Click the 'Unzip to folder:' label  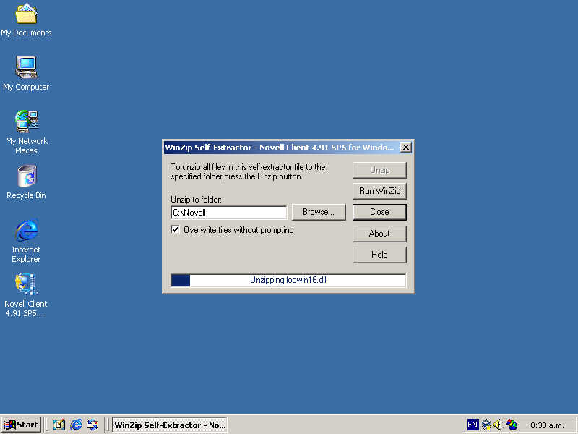pos(196,200)
